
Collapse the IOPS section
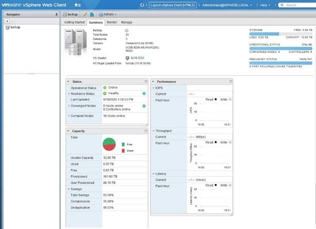pyautogui.click(x=153, y=88)
